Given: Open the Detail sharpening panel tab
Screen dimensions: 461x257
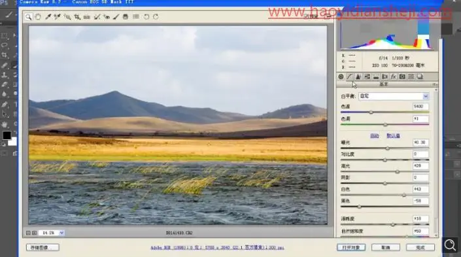Looking at the screenshot, I should click(358, 77).
